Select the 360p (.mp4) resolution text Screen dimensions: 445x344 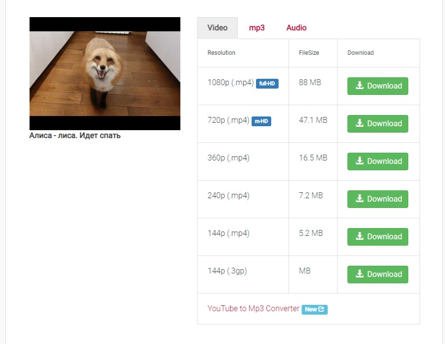(x=229, y=158)
